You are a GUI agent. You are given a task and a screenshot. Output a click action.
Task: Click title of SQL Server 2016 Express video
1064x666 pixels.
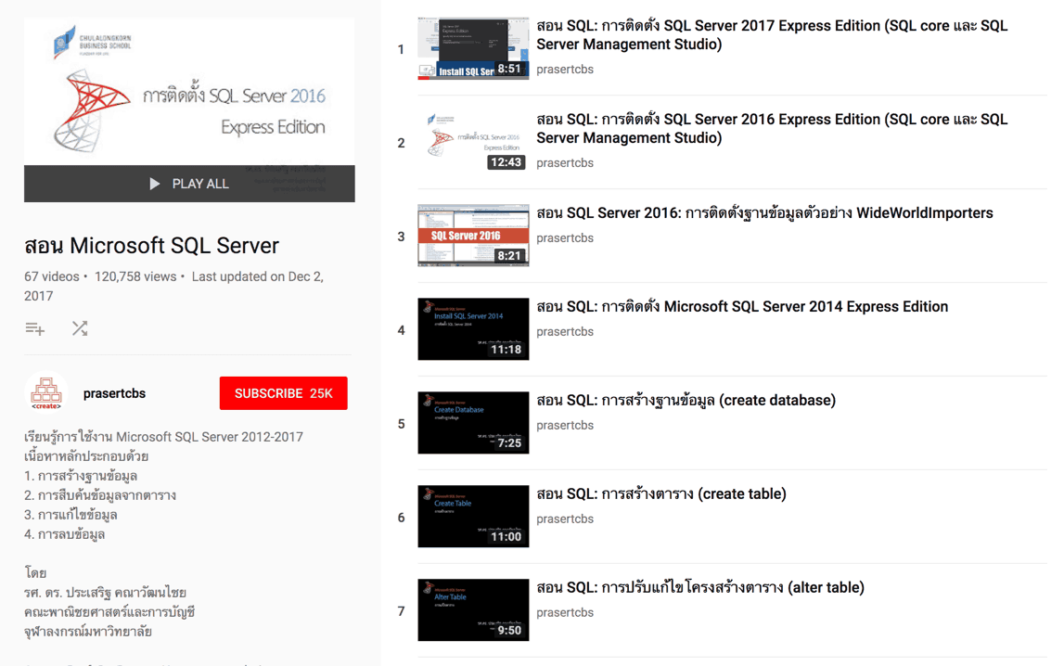point(772,128)
